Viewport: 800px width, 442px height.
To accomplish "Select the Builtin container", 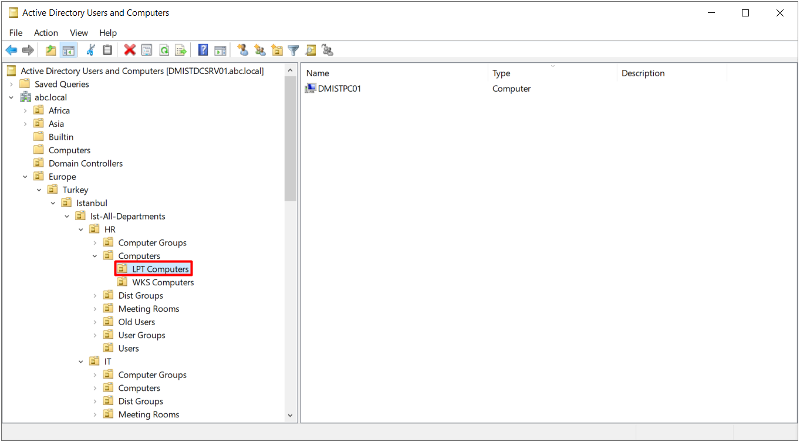I will point(61,137).
